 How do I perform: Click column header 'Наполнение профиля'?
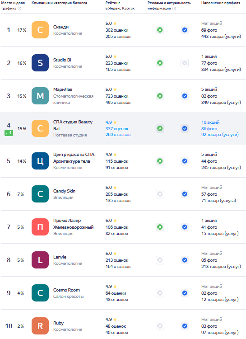pyautogui.click(x=221, y=3)
